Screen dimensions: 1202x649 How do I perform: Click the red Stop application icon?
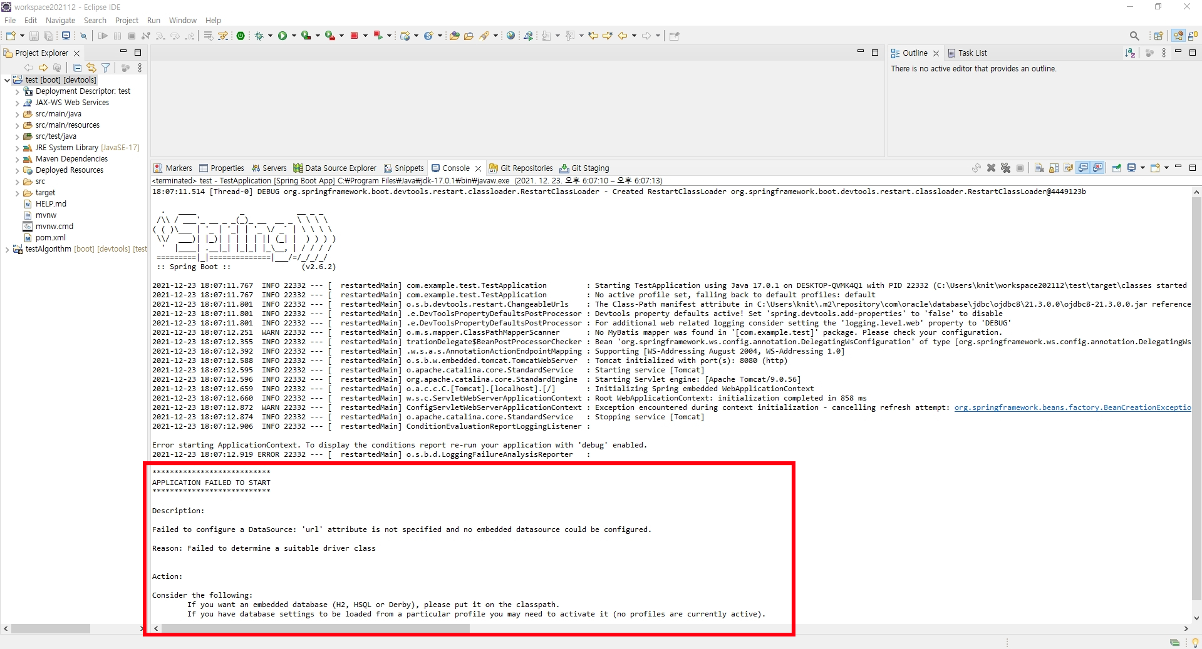coord(354,36)
